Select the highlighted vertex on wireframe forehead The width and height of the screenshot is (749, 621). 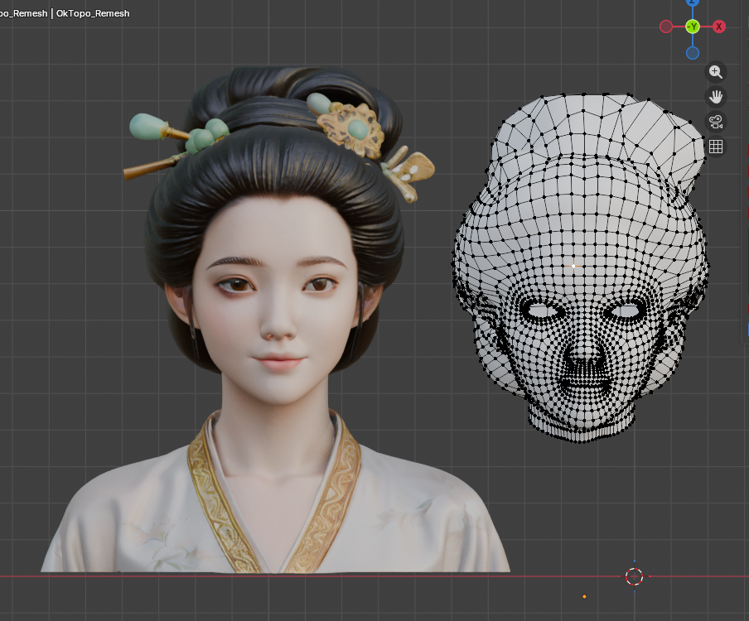coord(573,266)
